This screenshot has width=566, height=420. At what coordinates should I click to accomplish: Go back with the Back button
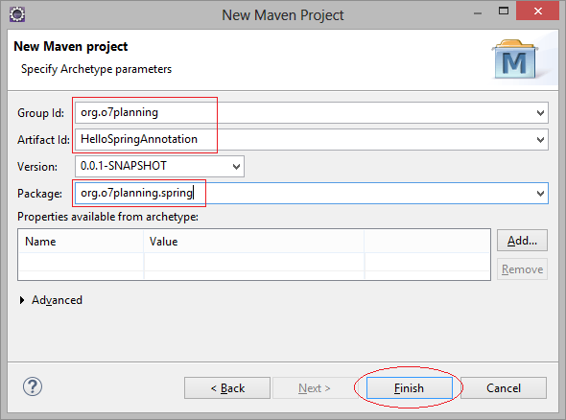click(227, 388)
